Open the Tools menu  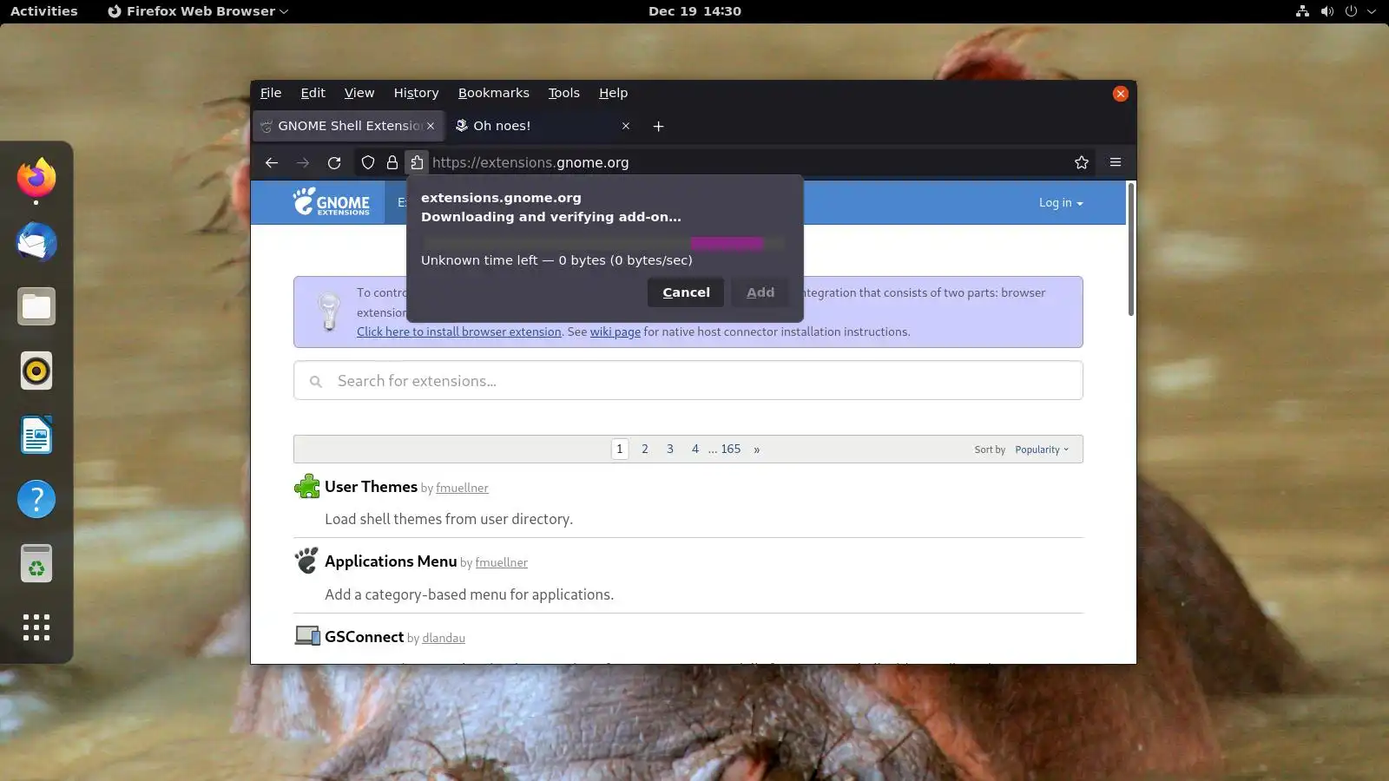click(563, 93)
